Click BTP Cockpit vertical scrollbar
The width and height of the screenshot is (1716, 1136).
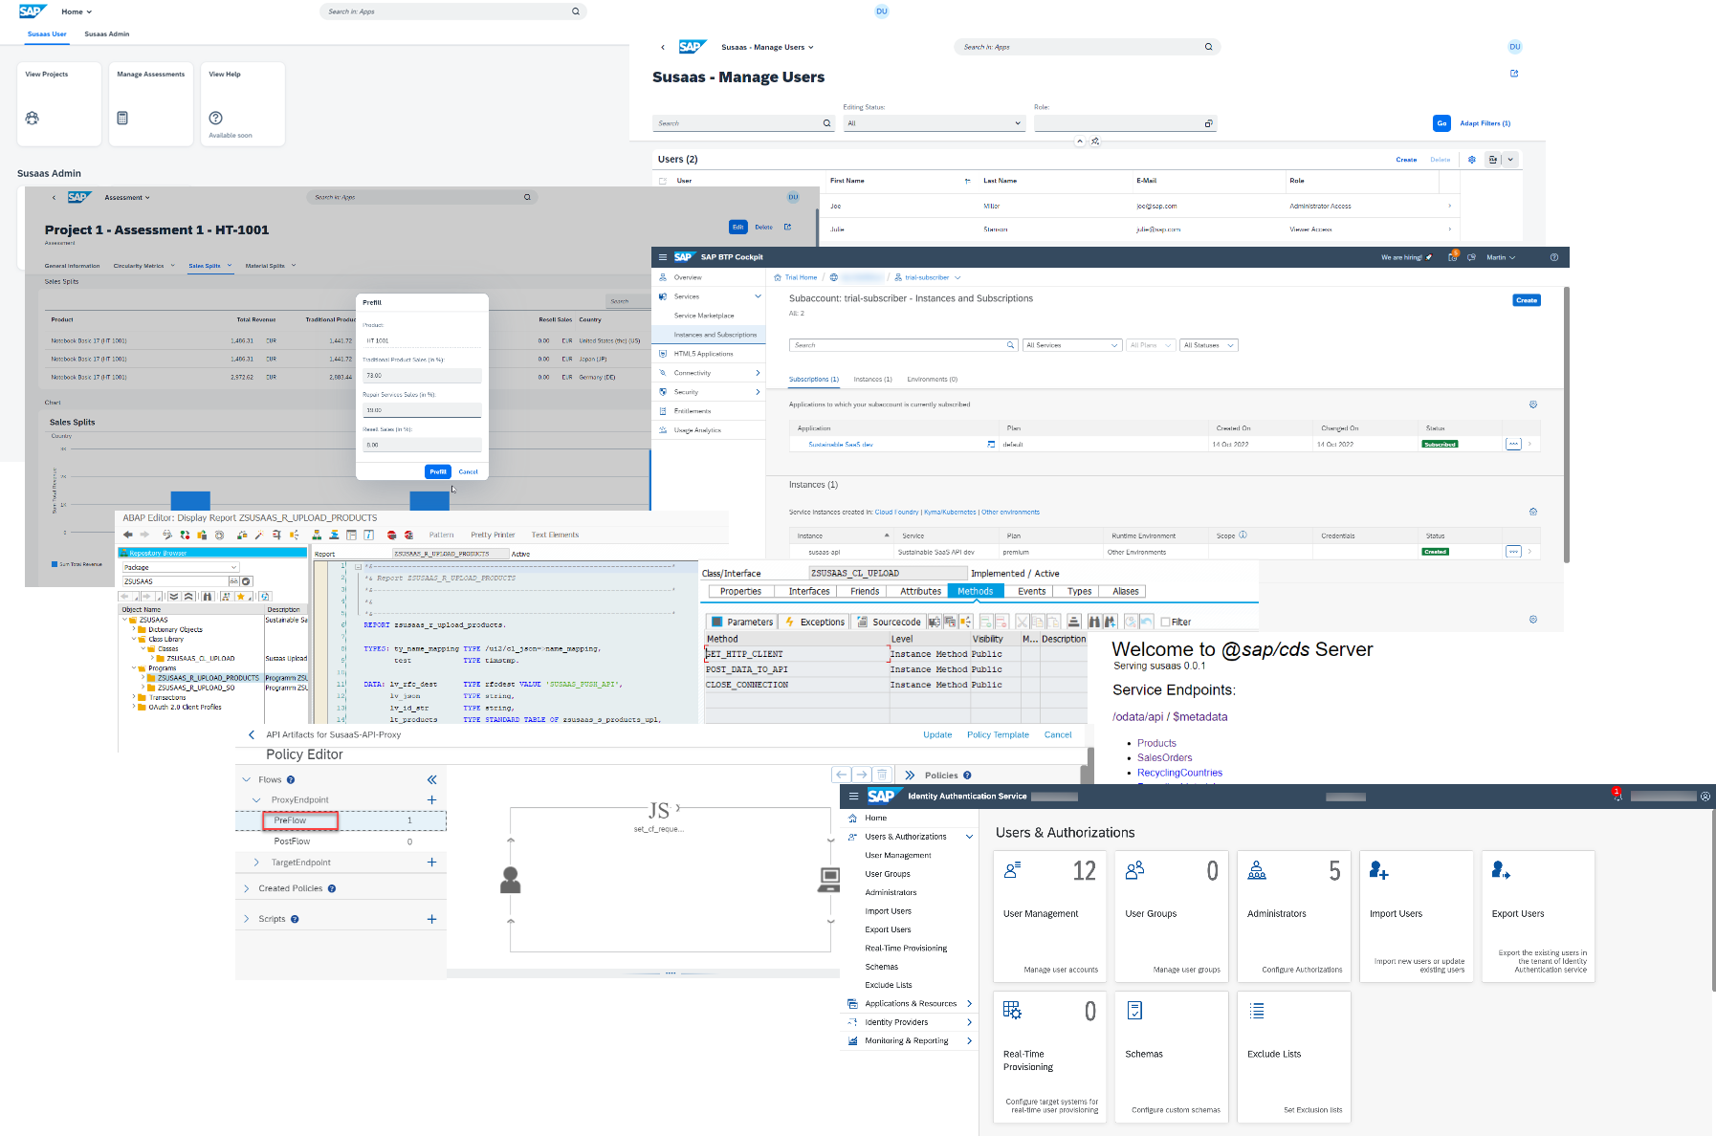point(1566,426)
